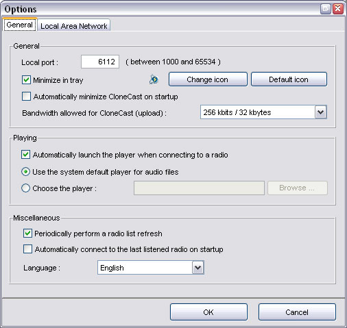Close the Options dialog with the X
The height and width of the screenshot is (328, 347).
337,9
